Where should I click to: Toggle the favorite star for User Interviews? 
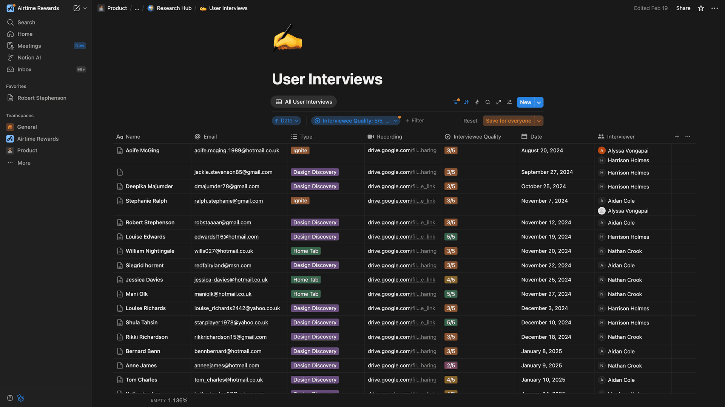701,8
